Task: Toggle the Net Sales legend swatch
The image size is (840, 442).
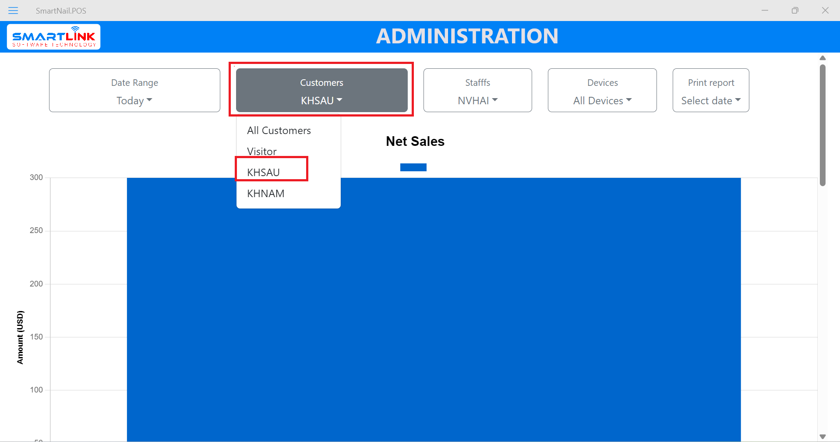Action: pos(413,167)
